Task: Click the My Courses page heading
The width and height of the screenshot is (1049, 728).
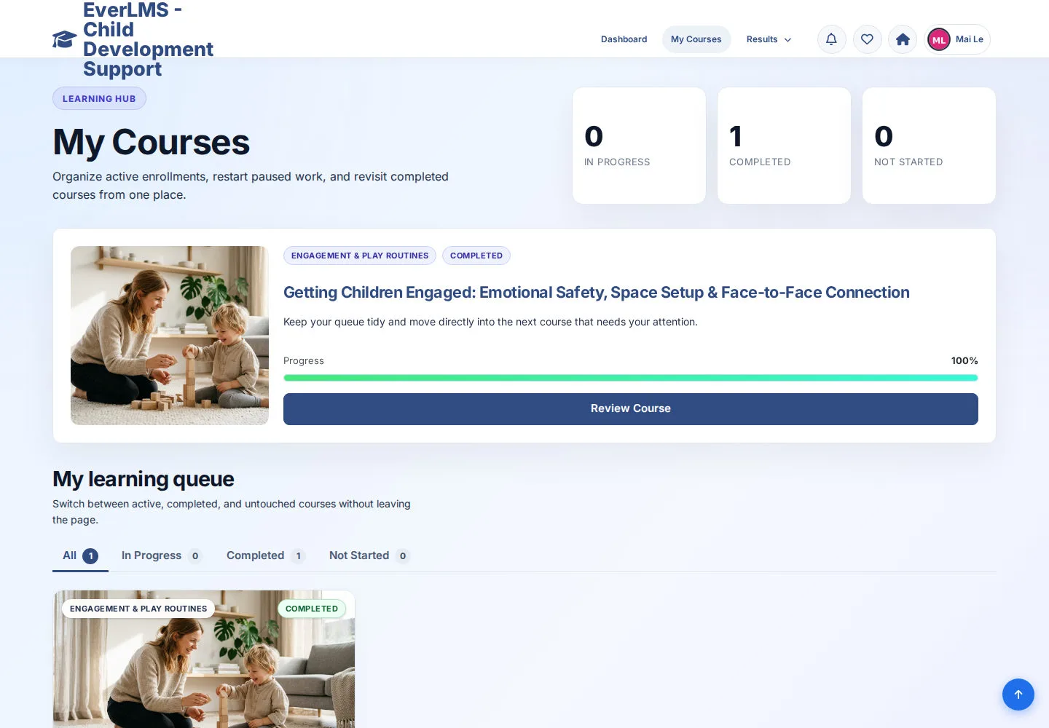Action: [x=151, y=142]
